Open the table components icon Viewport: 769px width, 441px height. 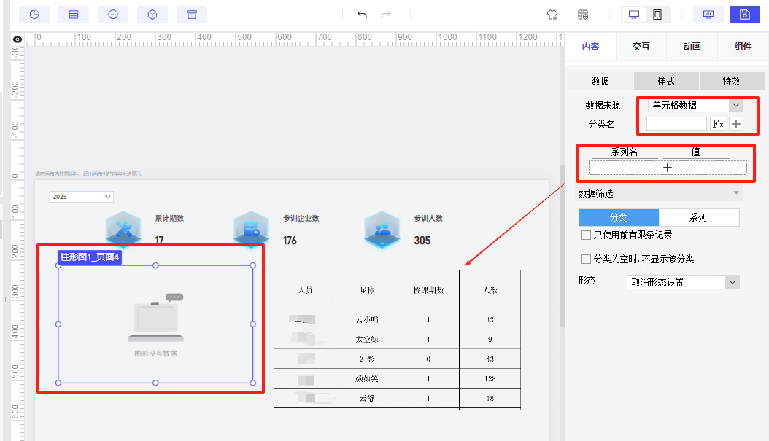click(74, 14)
